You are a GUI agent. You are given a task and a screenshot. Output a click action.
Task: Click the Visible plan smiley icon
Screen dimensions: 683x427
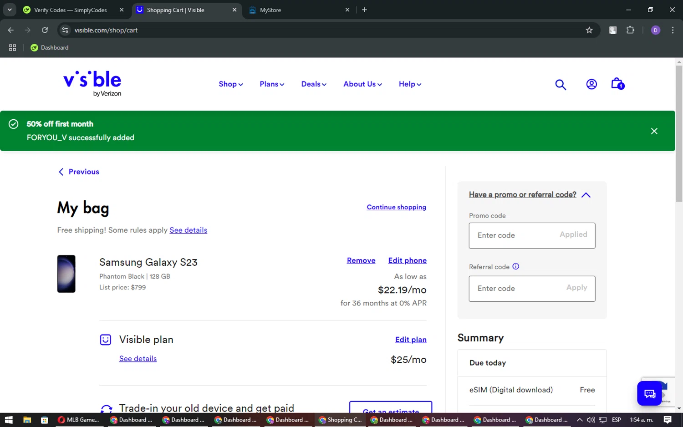tap(105, 340)
